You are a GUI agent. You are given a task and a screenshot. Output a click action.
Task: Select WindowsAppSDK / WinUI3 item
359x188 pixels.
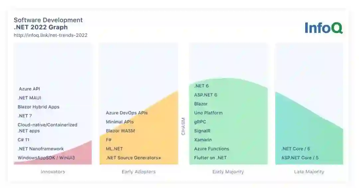click(x=46, y=158)
